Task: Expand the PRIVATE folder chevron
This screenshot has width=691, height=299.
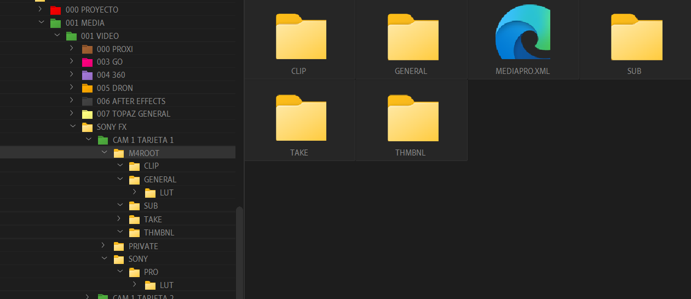Action: [103, 246]
